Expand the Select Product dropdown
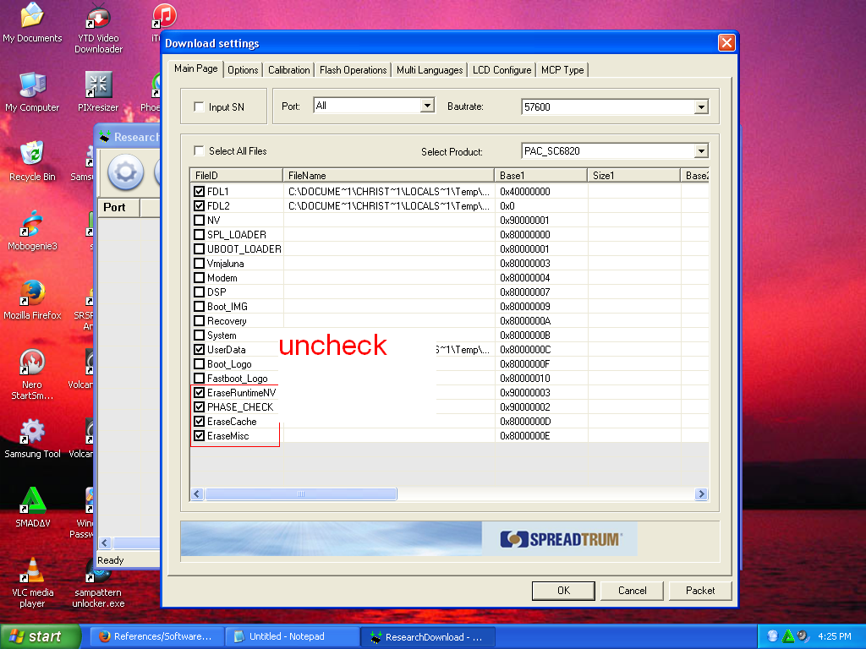 tap(700, 151)
